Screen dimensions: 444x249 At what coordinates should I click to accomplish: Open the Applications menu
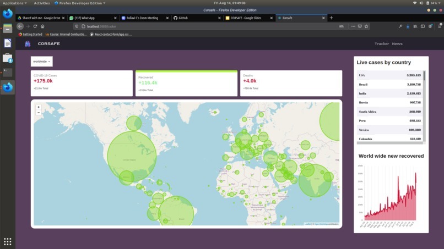tap(14, 3)
